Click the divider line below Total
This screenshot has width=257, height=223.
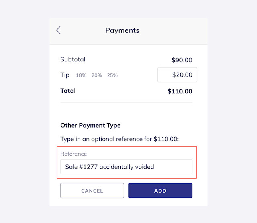126,103
